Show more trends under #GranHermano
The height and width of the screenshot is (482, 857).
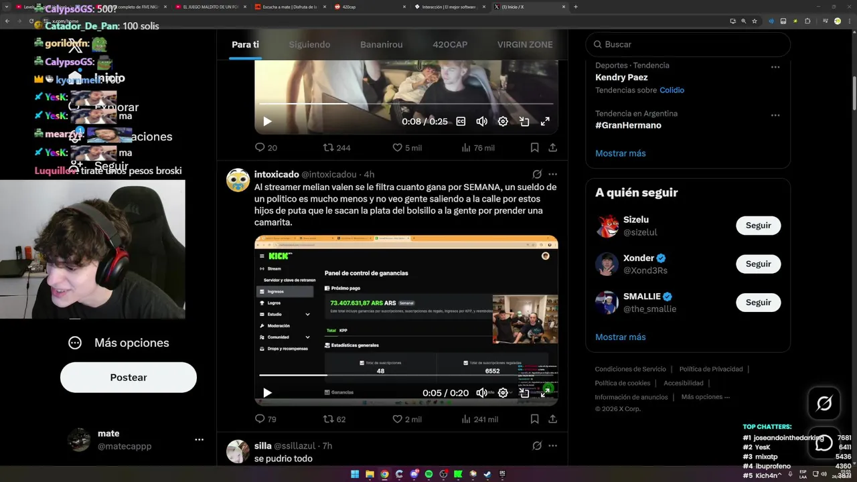(x=621, y=153)
